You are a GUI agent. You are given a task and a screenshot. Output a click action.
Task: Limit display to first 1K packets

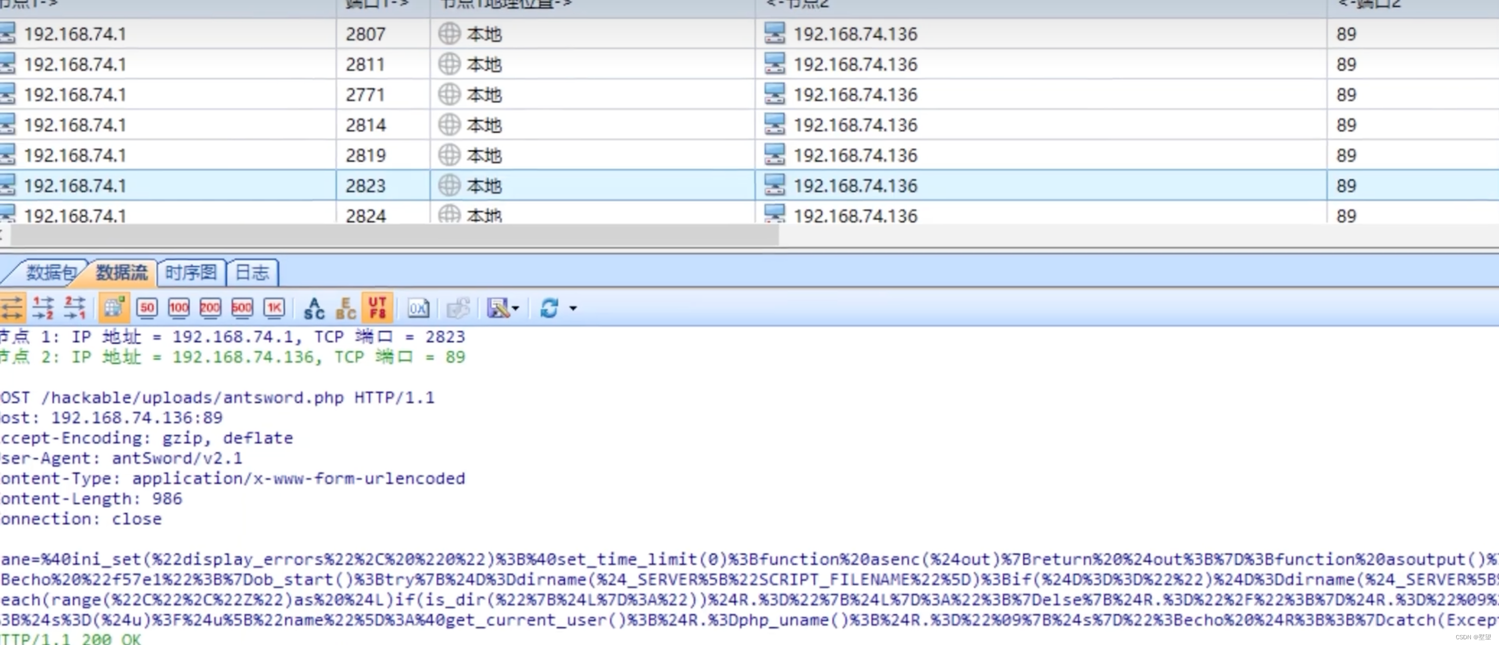pyautogui.click(x=274, y=307)
